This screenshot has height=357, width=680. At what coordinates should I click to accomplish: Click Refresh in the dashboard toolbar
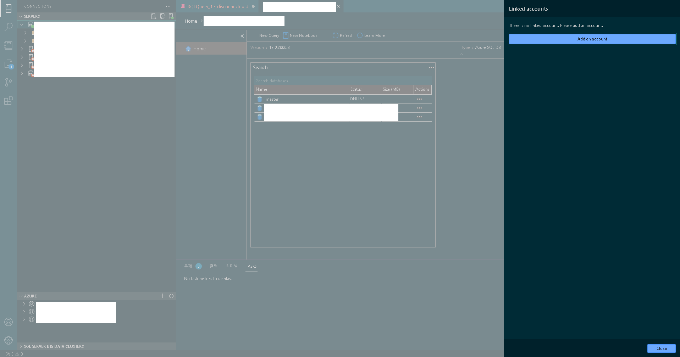point(343,35)
